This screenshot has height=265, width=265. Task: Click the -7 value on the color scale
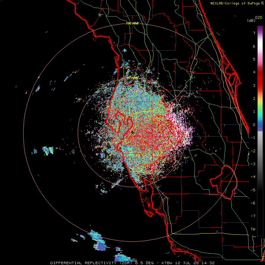tap(253, 216)
